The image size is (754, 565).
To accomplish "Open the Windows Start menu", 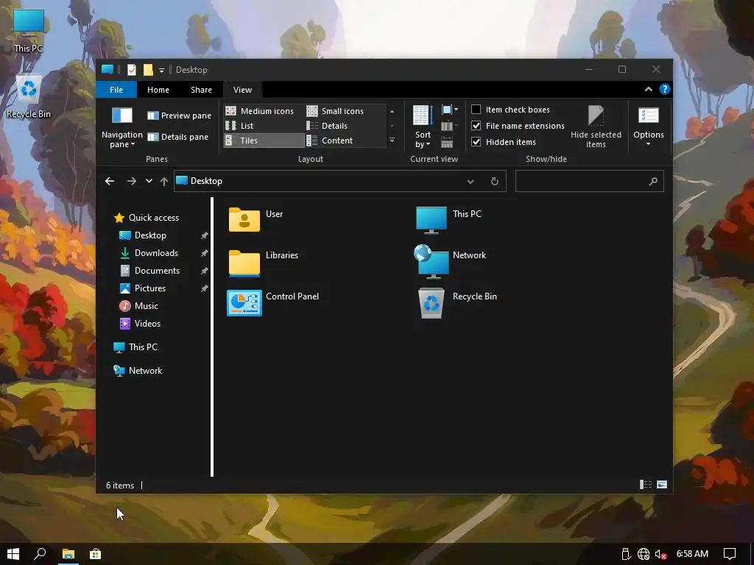I will (13, 554).
